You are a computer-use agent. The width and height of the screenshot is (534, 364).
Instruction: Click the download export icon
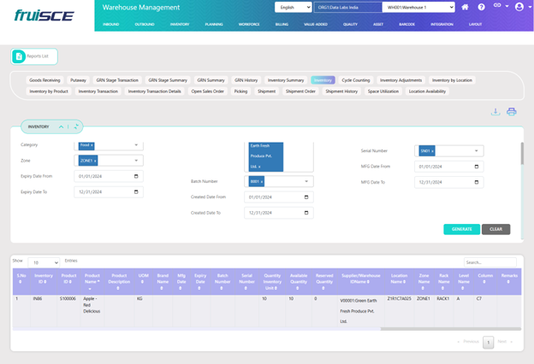click(x=495, y=112)
